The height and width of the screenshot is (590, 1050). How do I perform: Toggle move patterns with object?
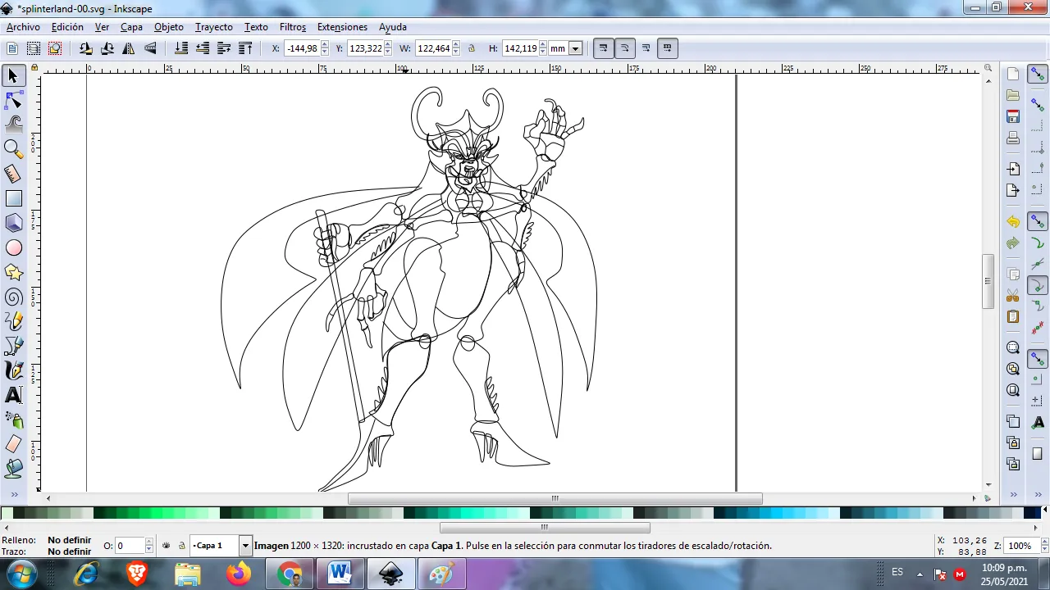667,48
